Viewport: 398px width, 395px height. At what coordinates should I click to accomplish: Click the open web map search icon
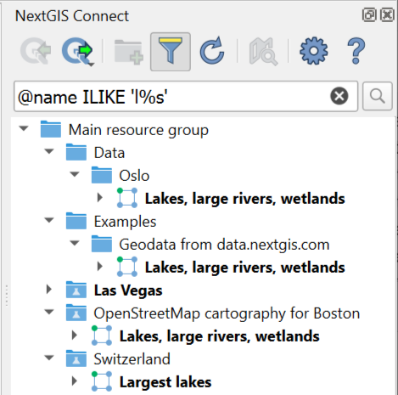click(x=263, y=52)
